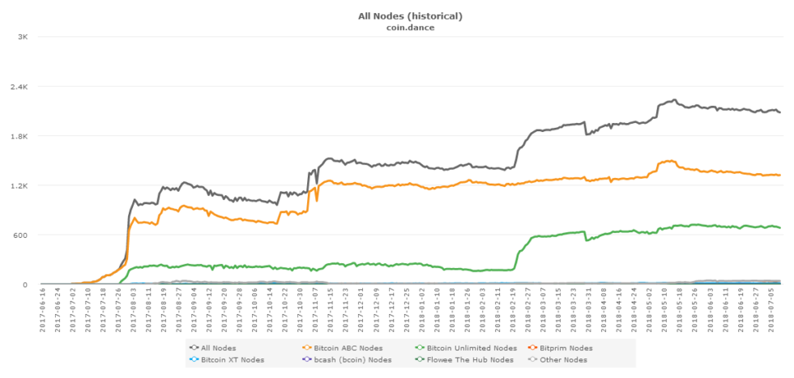The image size is (794, 378).
Task: Click the All Nodes gray legend marker
Action: (194, 348)
